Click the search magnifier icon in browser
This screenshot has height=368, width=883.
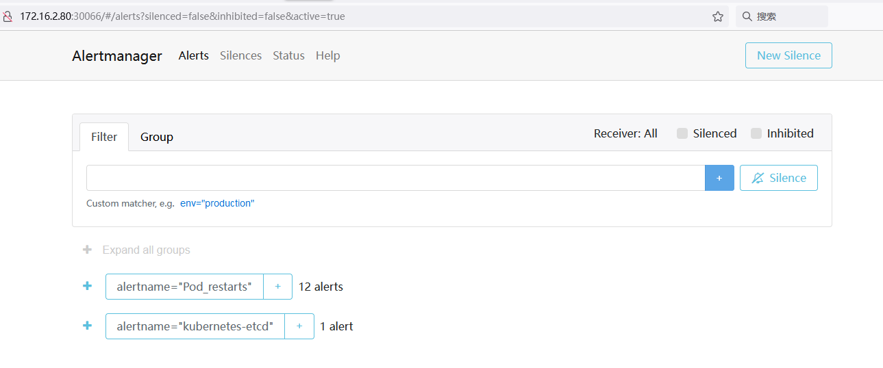click(747, 16)
